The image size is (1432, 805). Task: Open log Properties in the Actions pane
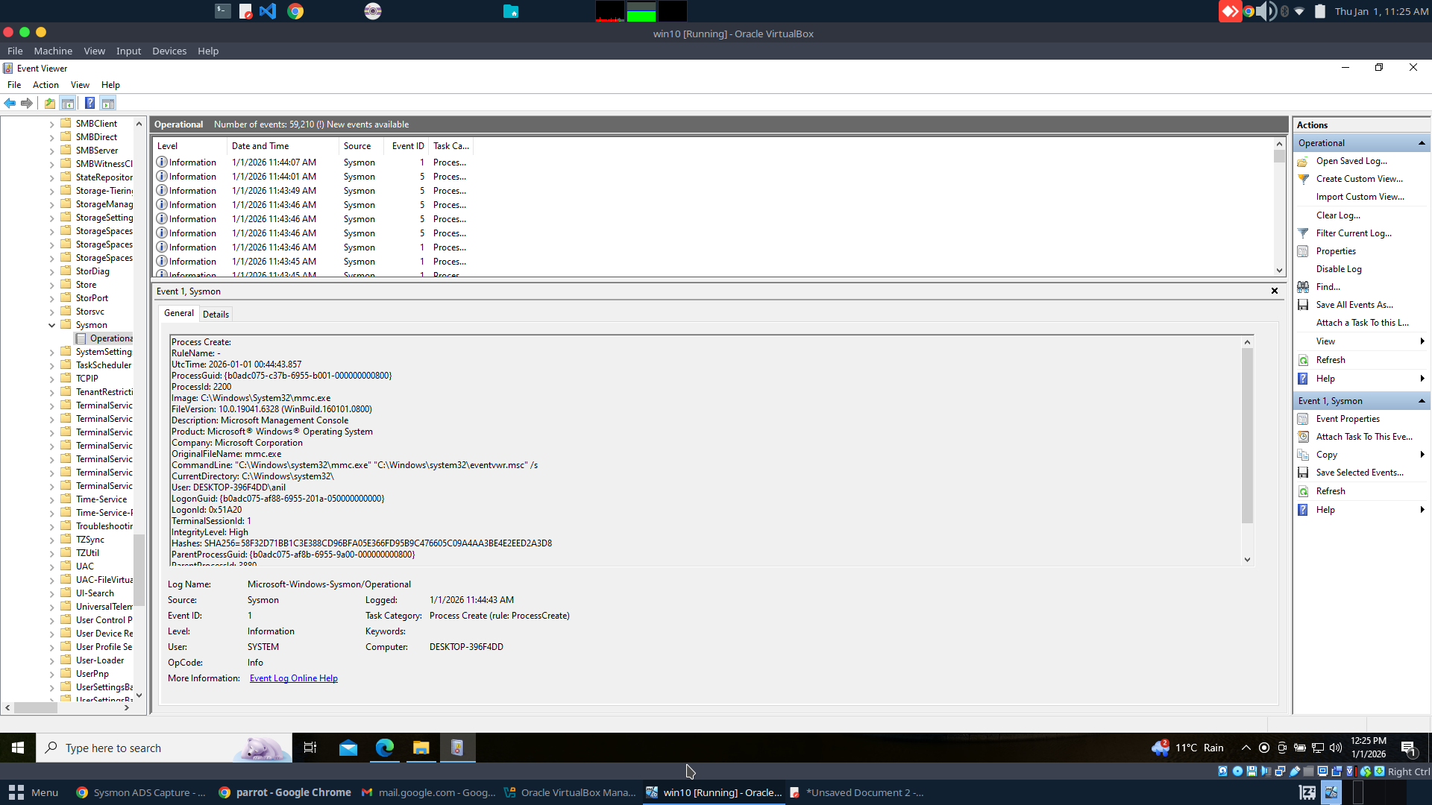pyautogui.click(x=1336, y=251)
